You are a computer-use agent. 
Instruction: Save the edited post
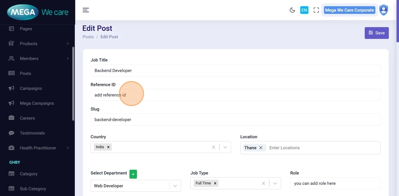point(376,33)
